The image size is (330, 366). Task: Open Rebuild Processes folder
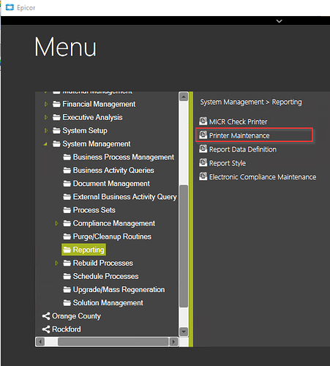102,263
